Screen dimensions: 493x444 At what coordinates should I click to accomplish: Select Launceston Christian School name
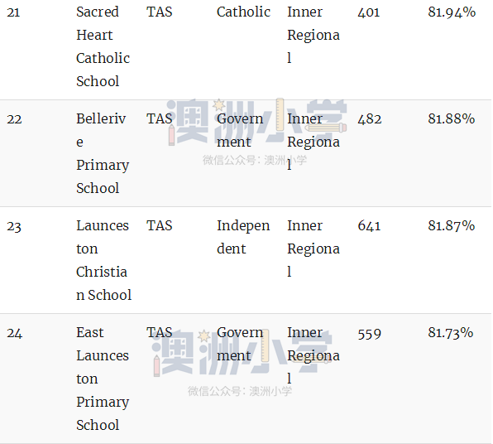(x=103, y=260)
